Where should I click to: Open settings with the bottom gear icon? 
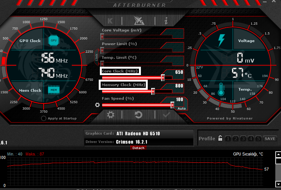tap(111, 115)
